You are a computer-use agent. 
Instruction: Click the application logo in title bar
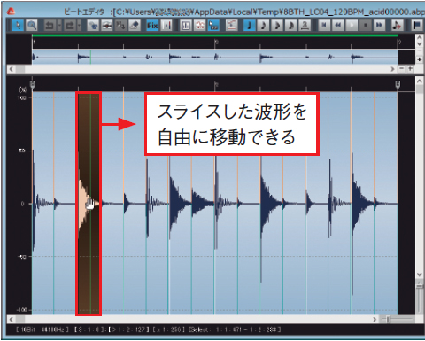pos(11,12)
